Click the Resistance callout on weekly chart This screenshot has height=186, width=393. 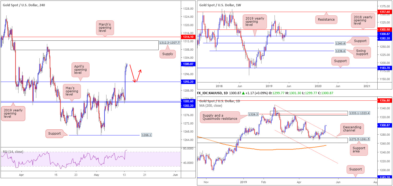coord(326,19)
